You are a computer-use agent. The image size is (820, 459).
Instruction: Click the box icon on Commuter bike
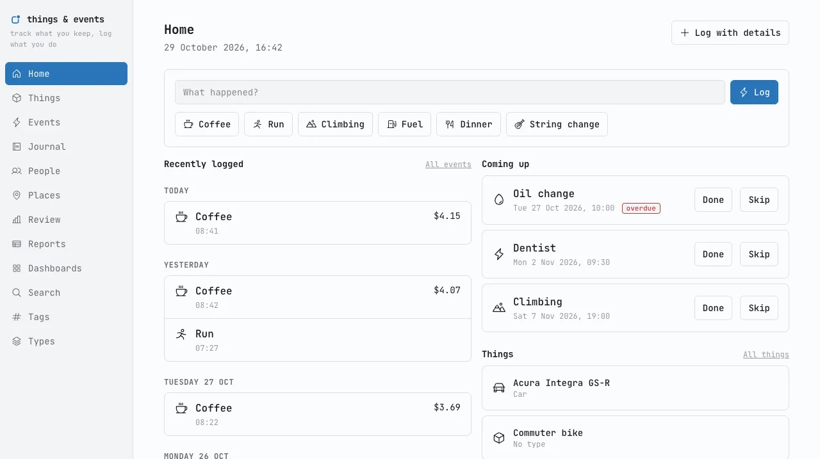(499, 438)
